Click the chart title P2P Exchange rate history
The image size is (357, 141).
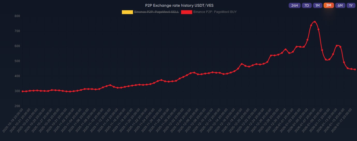tap(179, 5)
